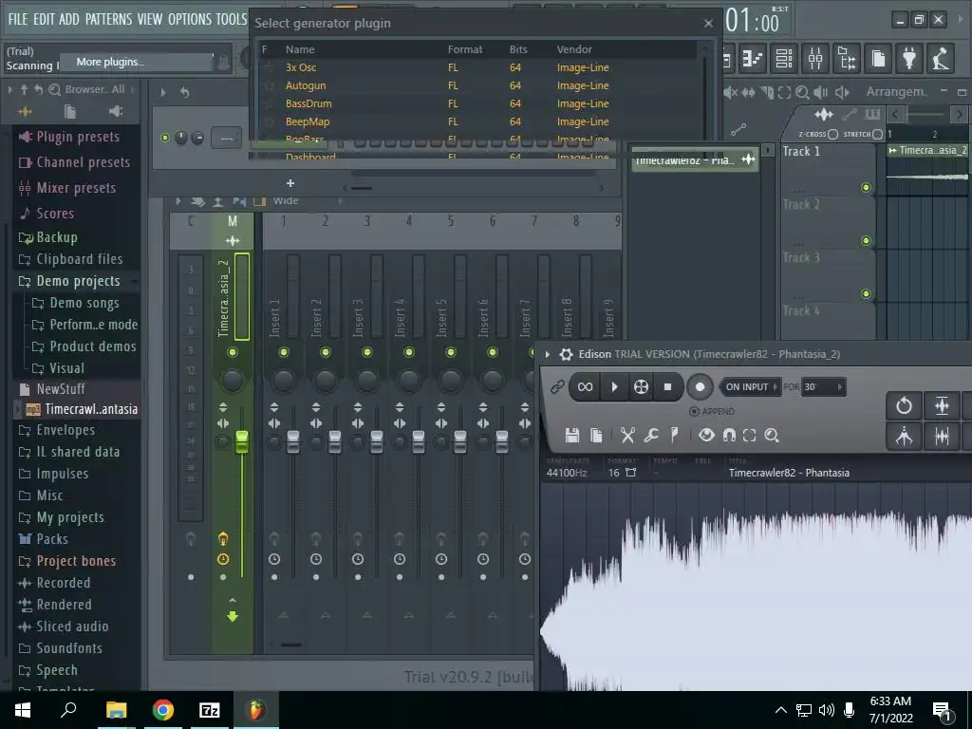Click playlist mute speaker icon

coord(731,92)
